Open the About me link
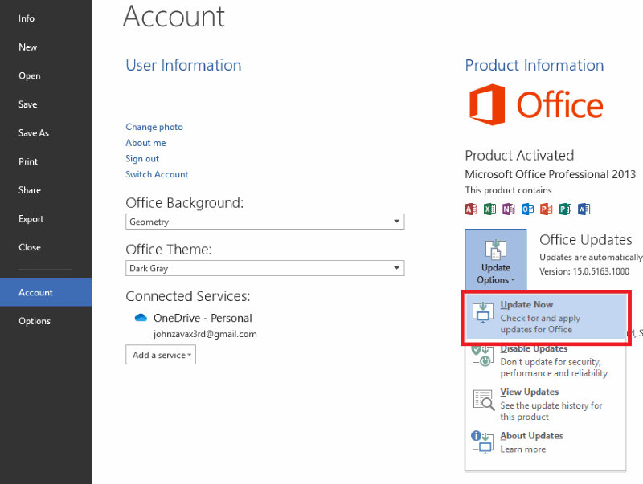 [145, 143]
